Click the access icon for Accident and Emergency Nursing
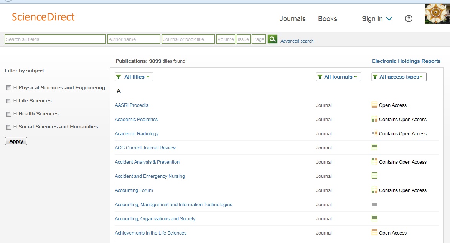This screenshot has width=450, height=243. pyautogui.click(x=374, y=176)
